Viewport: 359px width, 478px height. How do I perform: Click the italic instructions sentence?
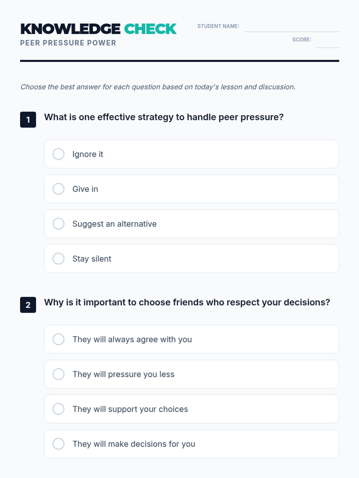[158, 87]
